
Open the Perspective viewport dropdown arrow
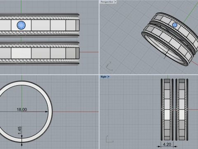click(115, 2)
